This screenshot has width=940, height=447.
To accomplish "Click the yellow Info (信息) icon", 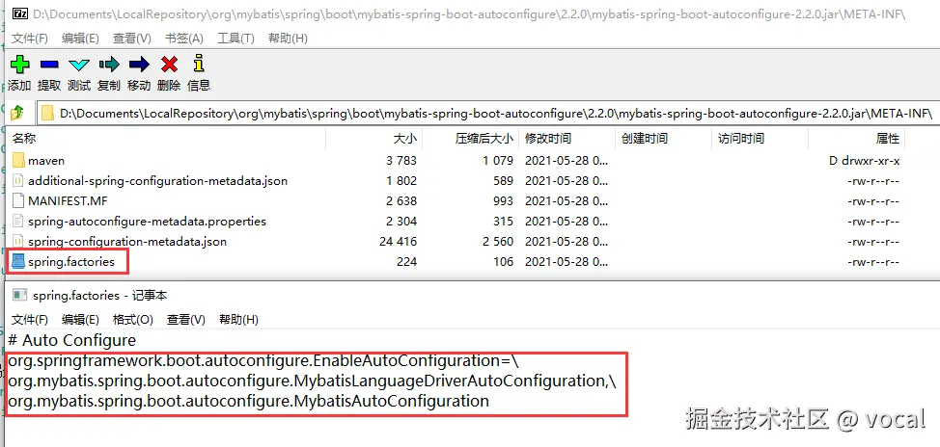I will point(199,64).
